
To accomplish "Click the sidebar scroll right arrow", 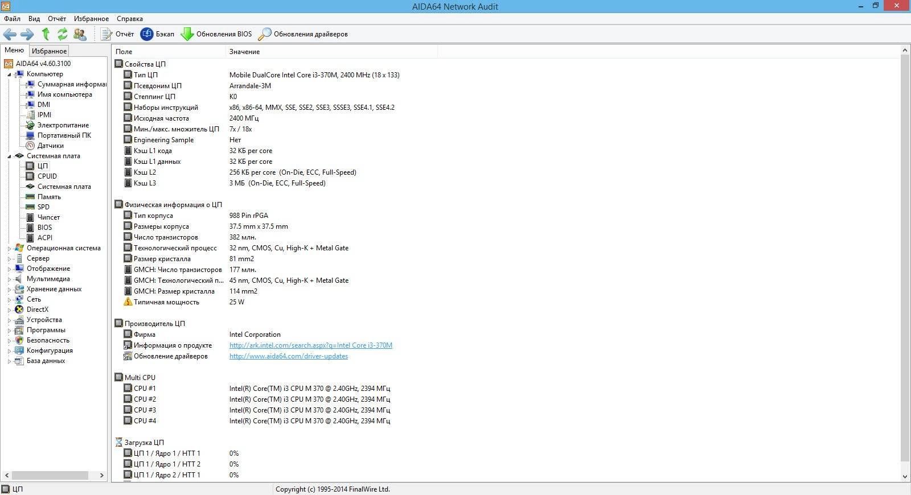I will (x=102, y=475).
